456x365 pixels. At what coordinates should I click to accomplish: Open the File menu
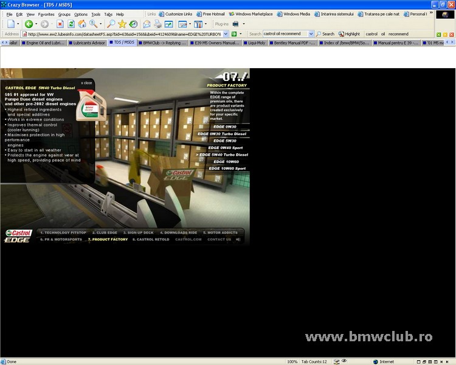pyautogui.click(x=9, y=14)
